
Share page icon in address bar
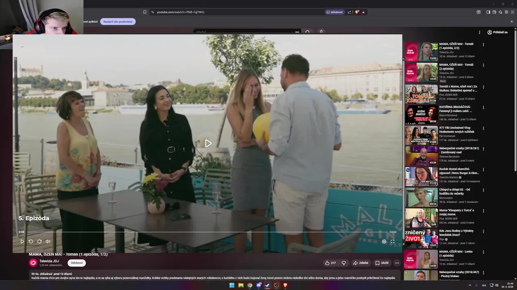349,12
